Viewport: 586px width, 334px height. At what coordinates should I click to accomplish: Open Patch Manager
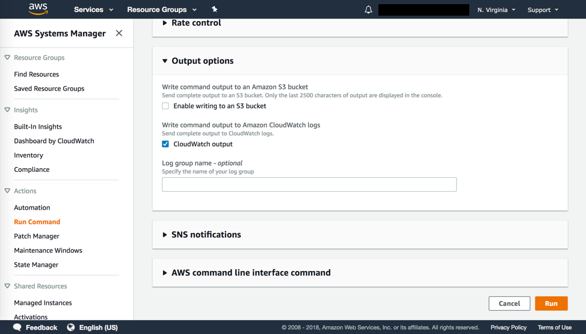pyautogui.click(x=37, y=236)
